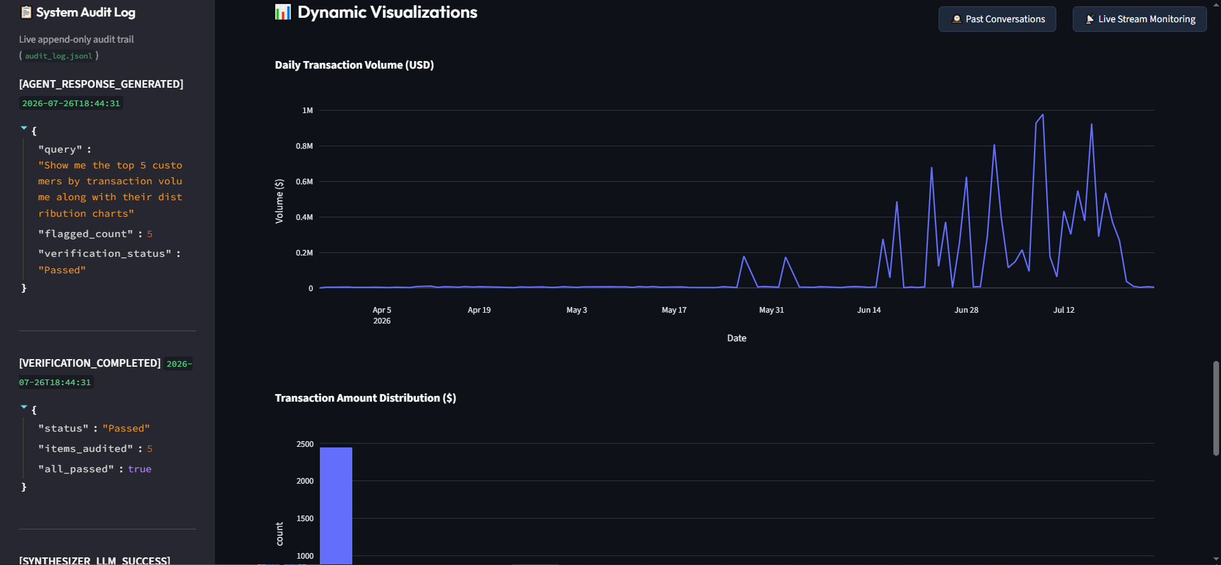Click the audit_log.jsonl filename label
Image resolution: width=1221 pixels, height=565 pixels.
[x=59, y=56]
